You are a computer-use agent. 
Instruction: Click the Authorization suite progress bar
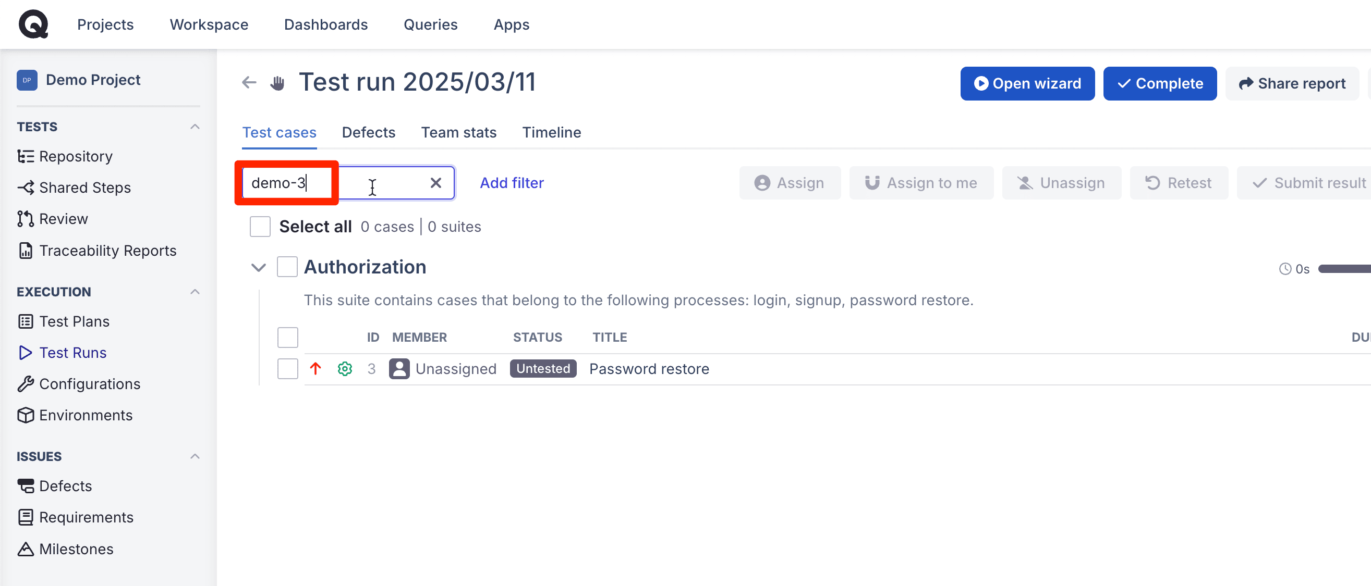click(1344, 269)
